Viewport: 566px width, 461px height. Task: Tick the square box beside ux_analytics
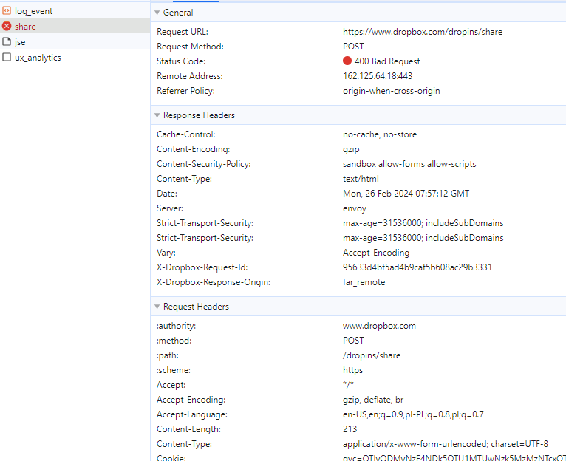tap(7, 58)
